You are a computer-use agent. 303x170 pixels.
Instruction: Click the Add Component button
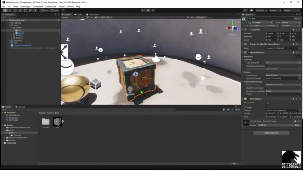point(271,133)
